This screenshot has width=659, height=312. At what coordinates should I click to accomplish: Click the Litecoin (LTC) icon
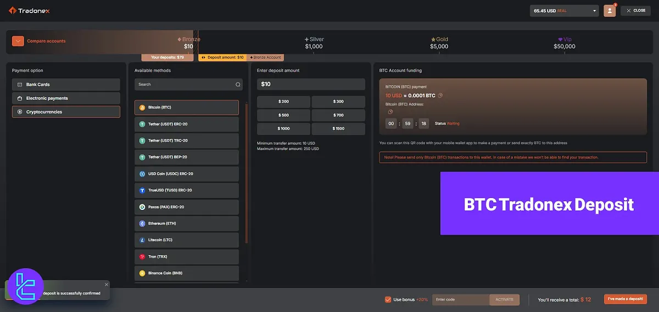[x=142, y=240]
